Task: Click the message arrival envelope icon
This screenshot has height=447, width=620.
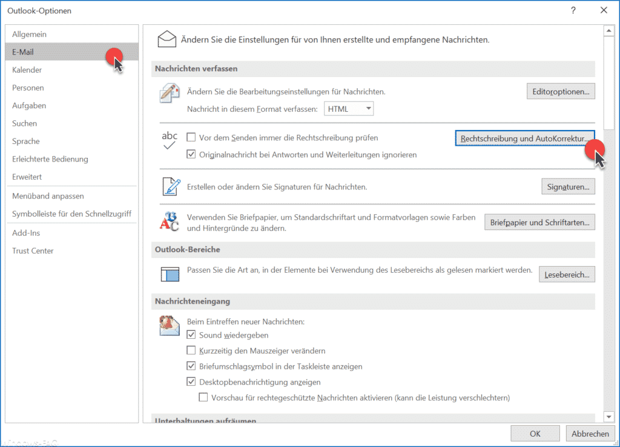Action: click(x=170, y=325)
